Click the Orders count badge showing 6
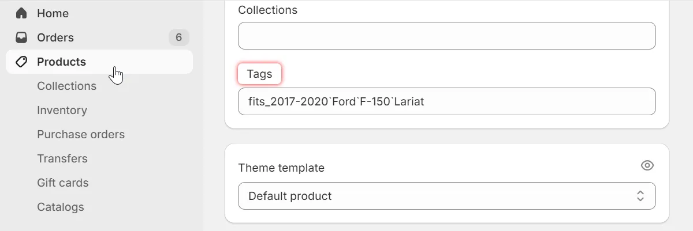 tap(178, 37)
